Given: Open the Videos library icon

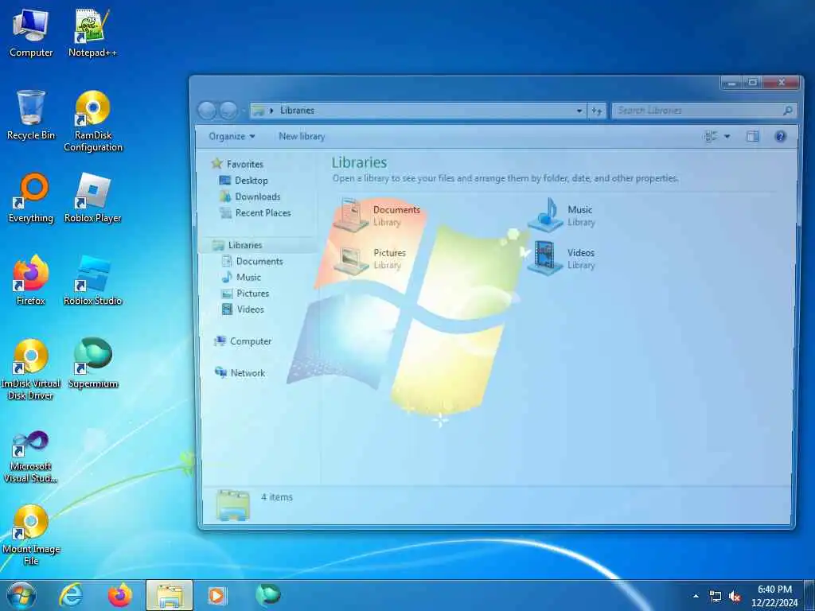Looking at the screenshot, I should coord(561,259).
